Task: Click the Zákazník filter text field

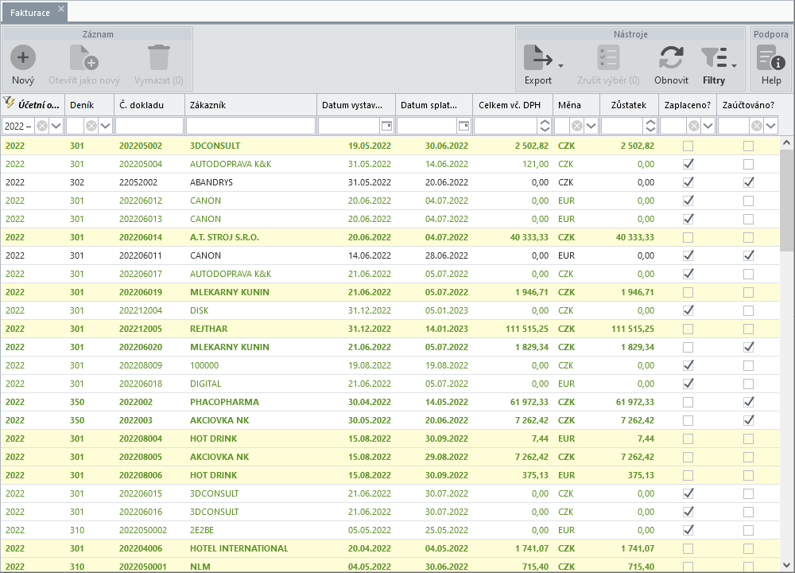Action: 250,126
